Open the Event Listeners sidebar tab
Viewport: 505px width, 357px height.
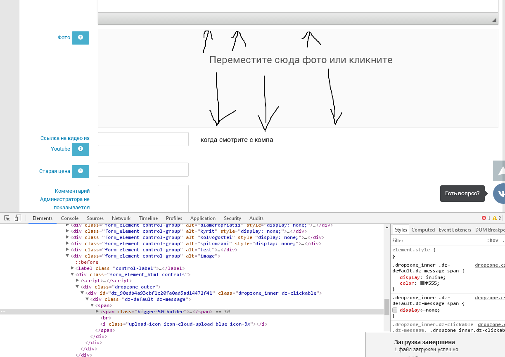[455, 230]
